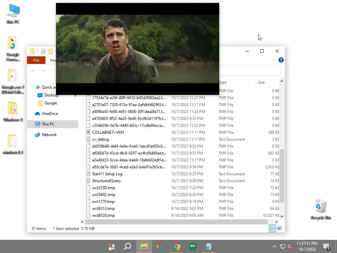Sort by the Size column header

point(267,82)
